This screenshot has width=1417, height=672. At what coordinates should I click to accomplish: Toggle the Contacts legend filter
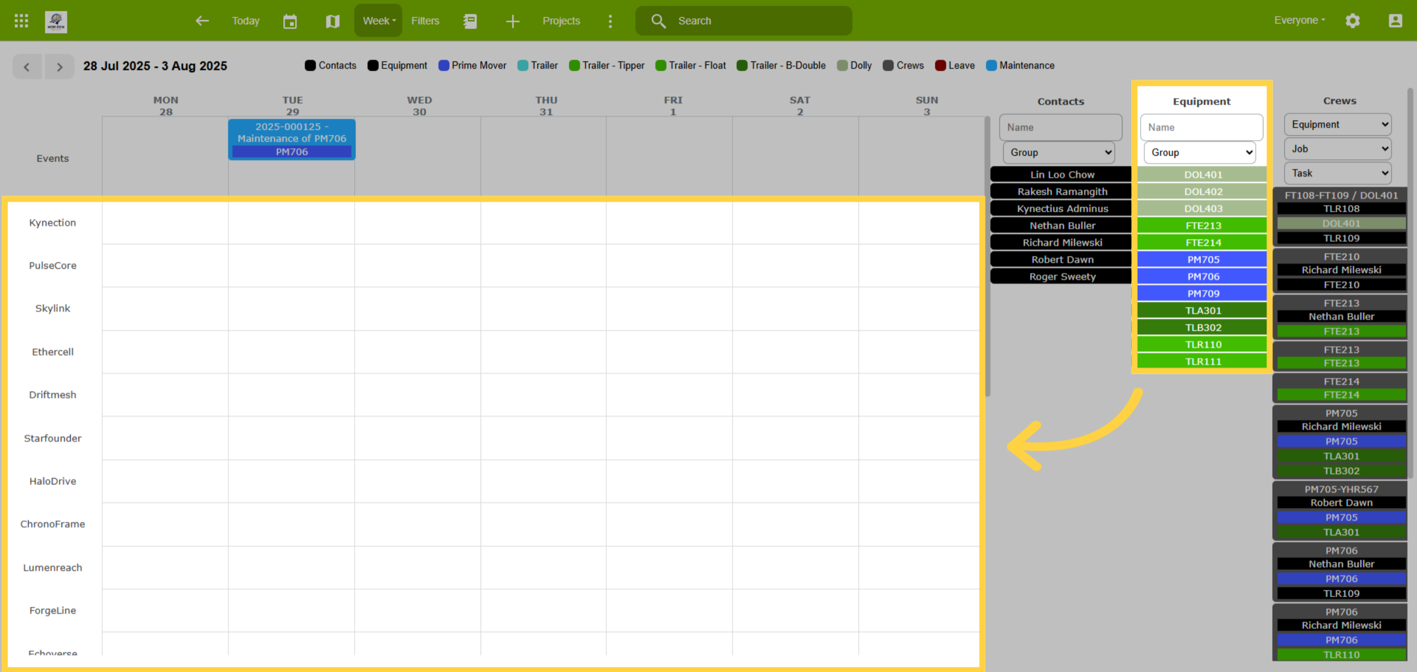pos(331,66)
